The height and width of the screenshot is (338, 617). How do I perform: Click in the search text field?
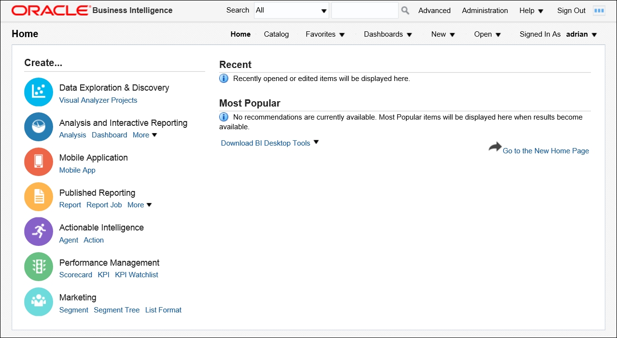[x=365, y=10]
